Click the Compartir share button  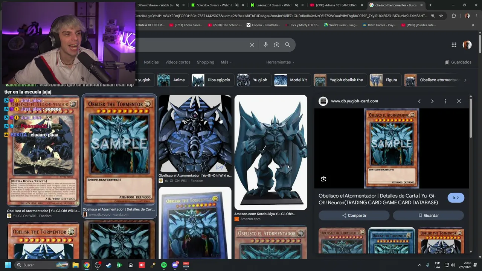click(354, 215)
